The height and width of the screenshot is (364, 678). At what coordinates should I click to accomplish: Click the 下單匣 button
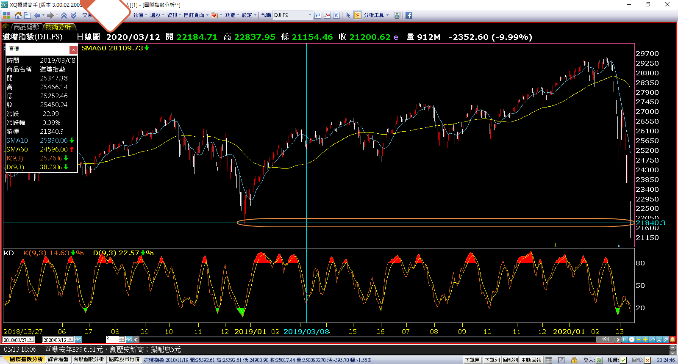click(x=472, y=360)
